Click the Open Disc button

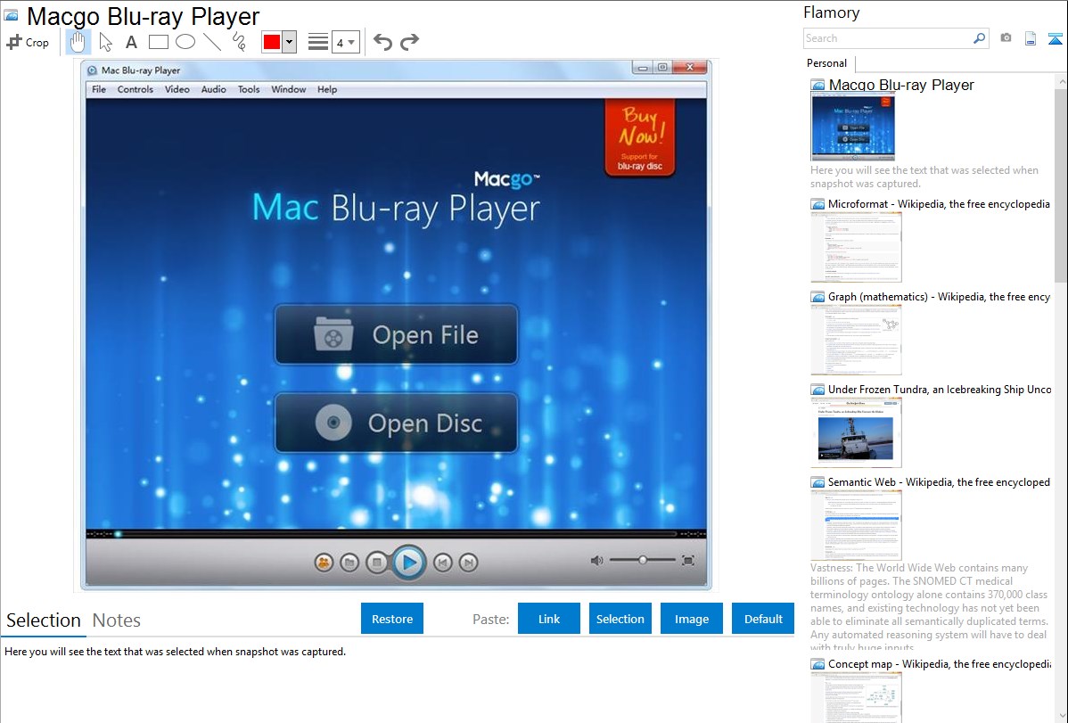coord(396,423)
